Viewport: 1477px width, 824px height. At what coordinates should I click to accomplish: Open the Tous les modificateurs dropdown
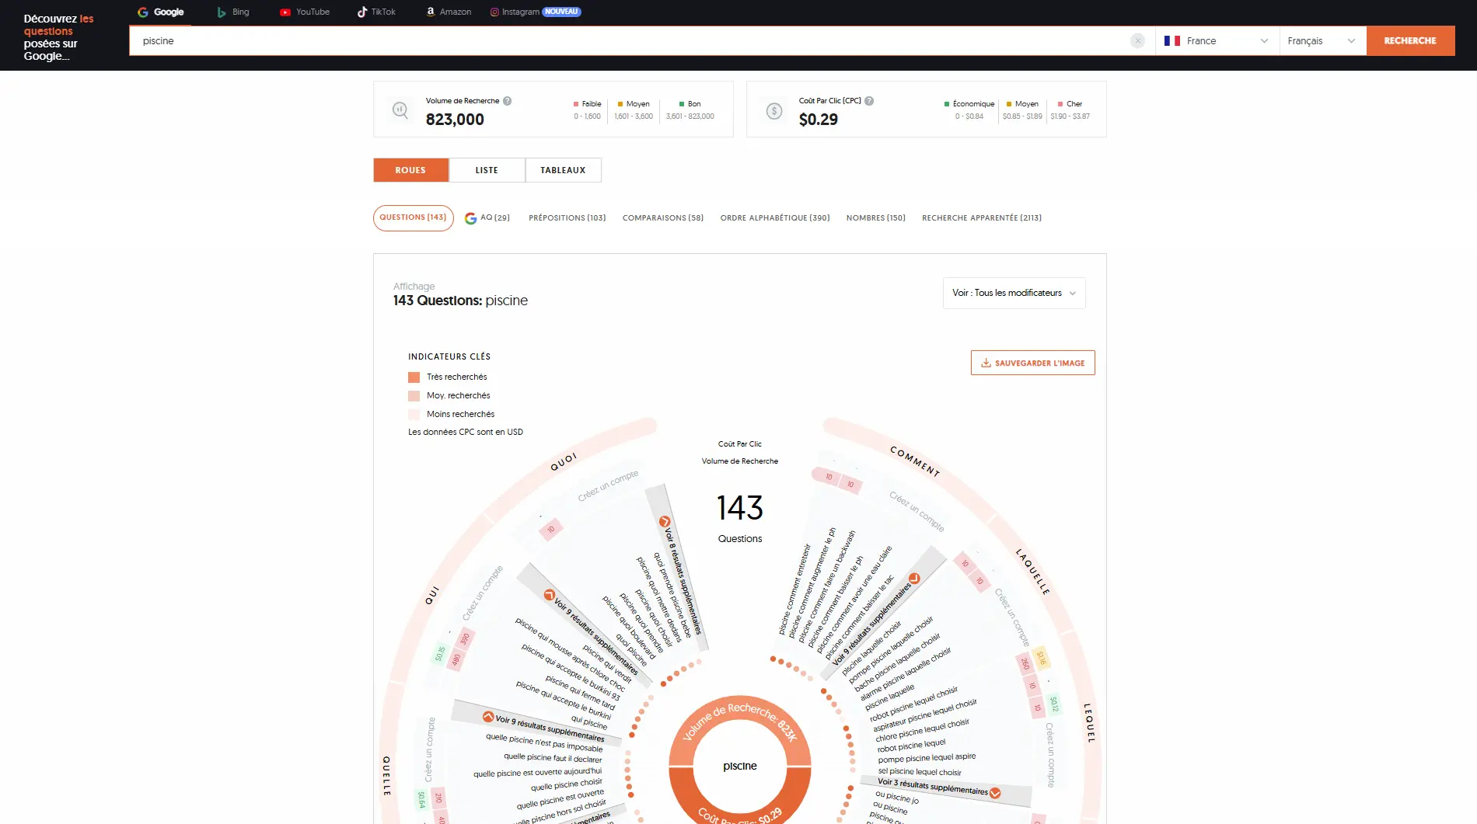tap(1014, 294)
